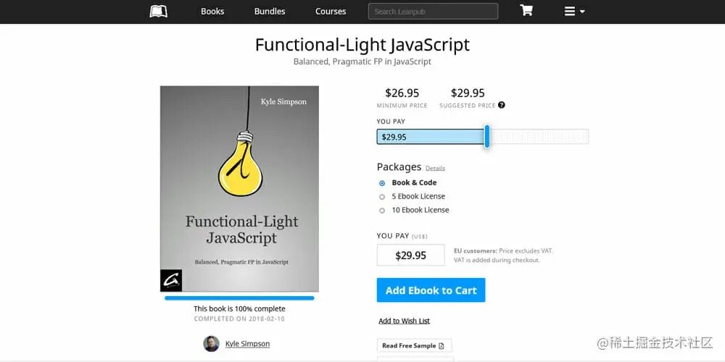725x362 pixels.
Task: Click the $29.95 You Pay price box
Action: (x=410, y=256)
